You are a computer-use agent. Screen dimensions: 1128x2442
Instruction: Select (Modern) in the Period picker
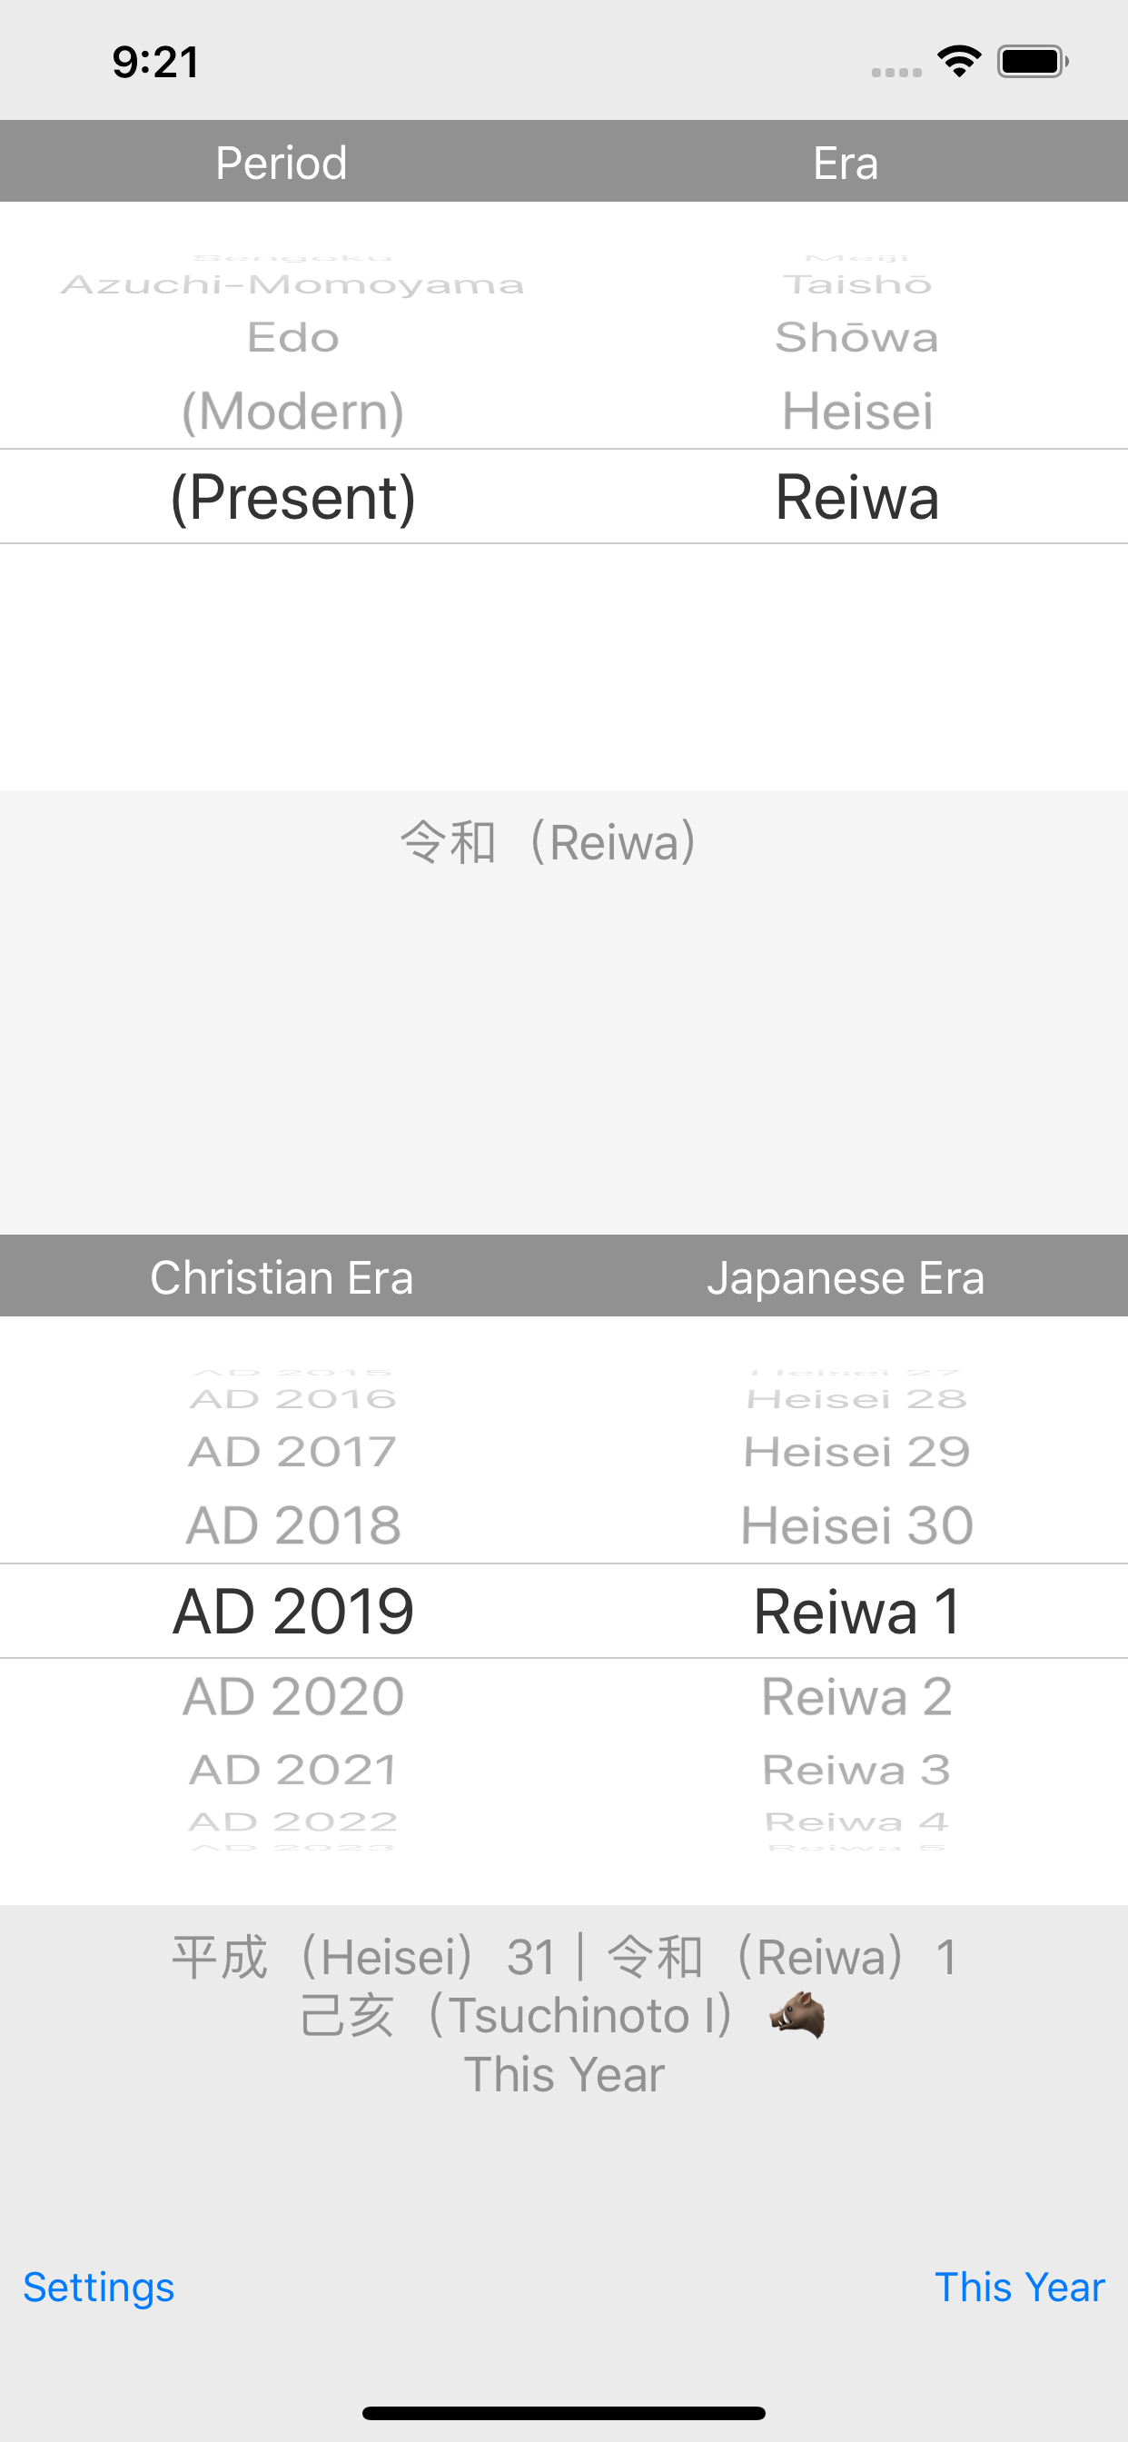[293, 412]
